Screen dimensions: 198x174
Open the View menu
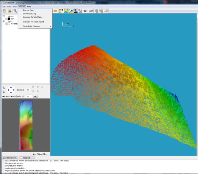pos(14,6)
